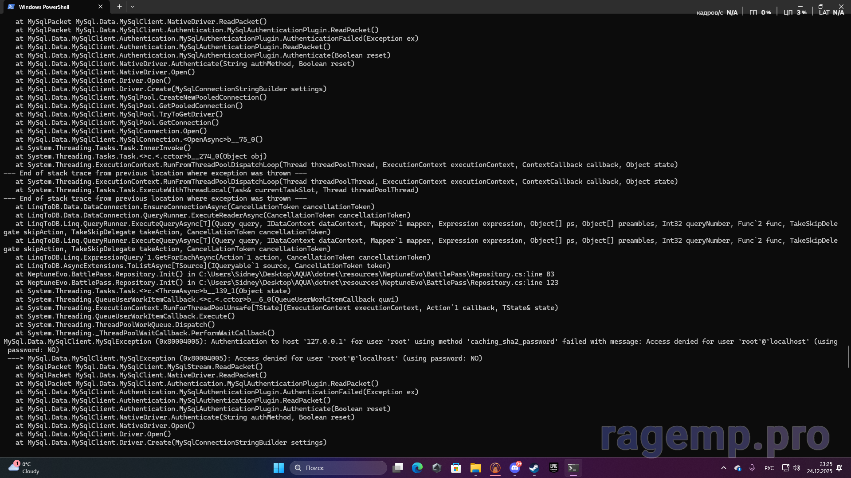Show hidden system tray icons
Viewport: 851px width, 478px height.
coord(724,468)
